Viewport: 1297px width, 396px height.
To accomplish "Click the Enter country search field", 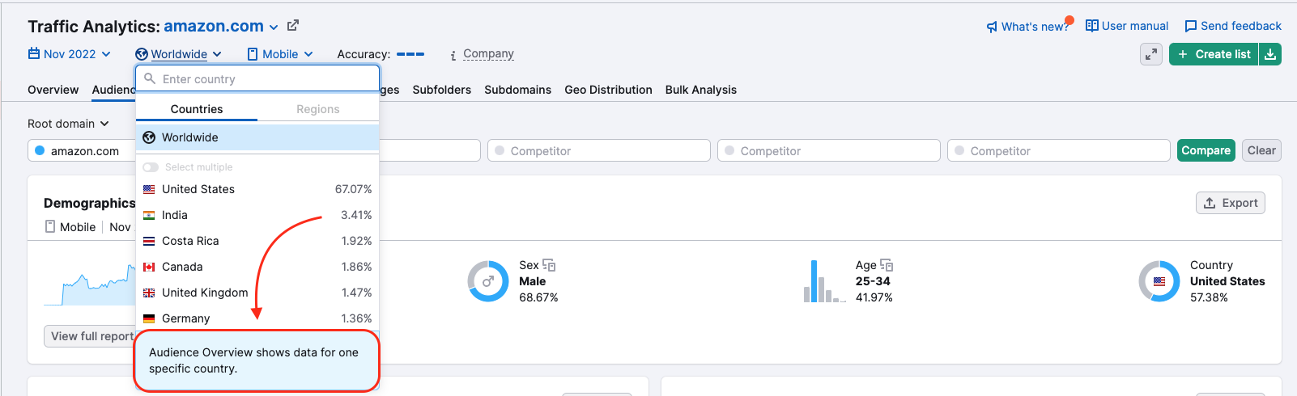I will (257, 79).
